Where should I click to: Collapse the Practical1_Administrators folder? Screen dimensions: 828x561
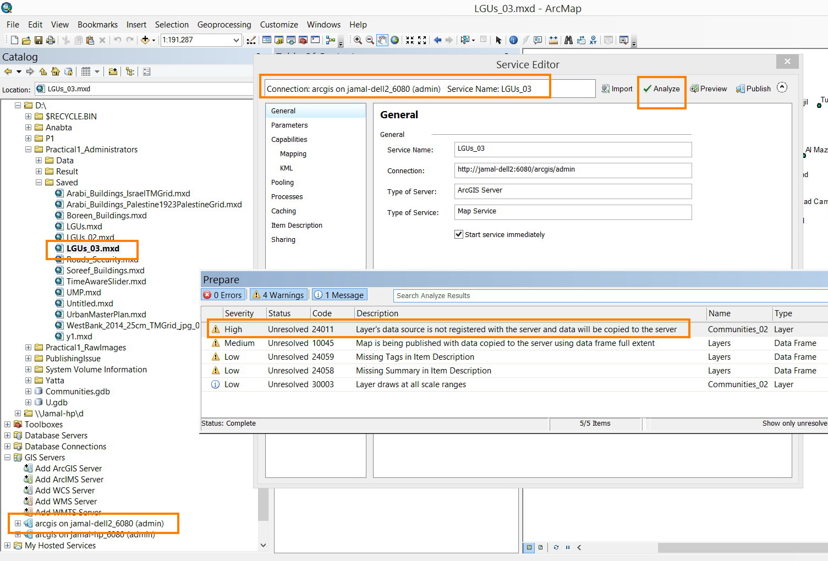tap(28, 149)
